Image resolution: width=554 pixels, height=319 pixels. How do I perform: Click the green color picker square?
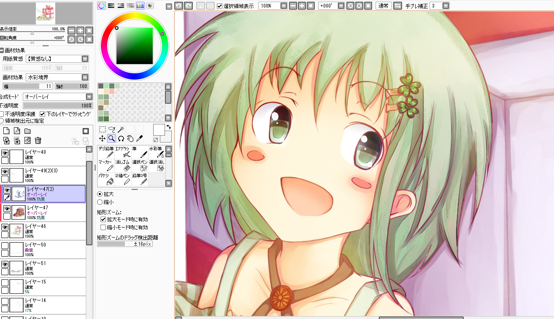[135, 46]
